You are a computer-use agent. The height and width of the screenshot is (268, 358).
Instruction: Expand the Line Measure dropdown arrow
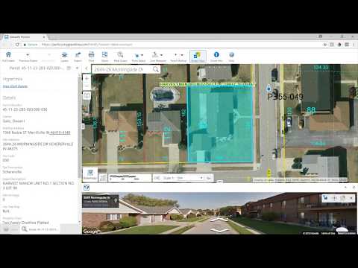pyautogui.click(x=161, y=55)
